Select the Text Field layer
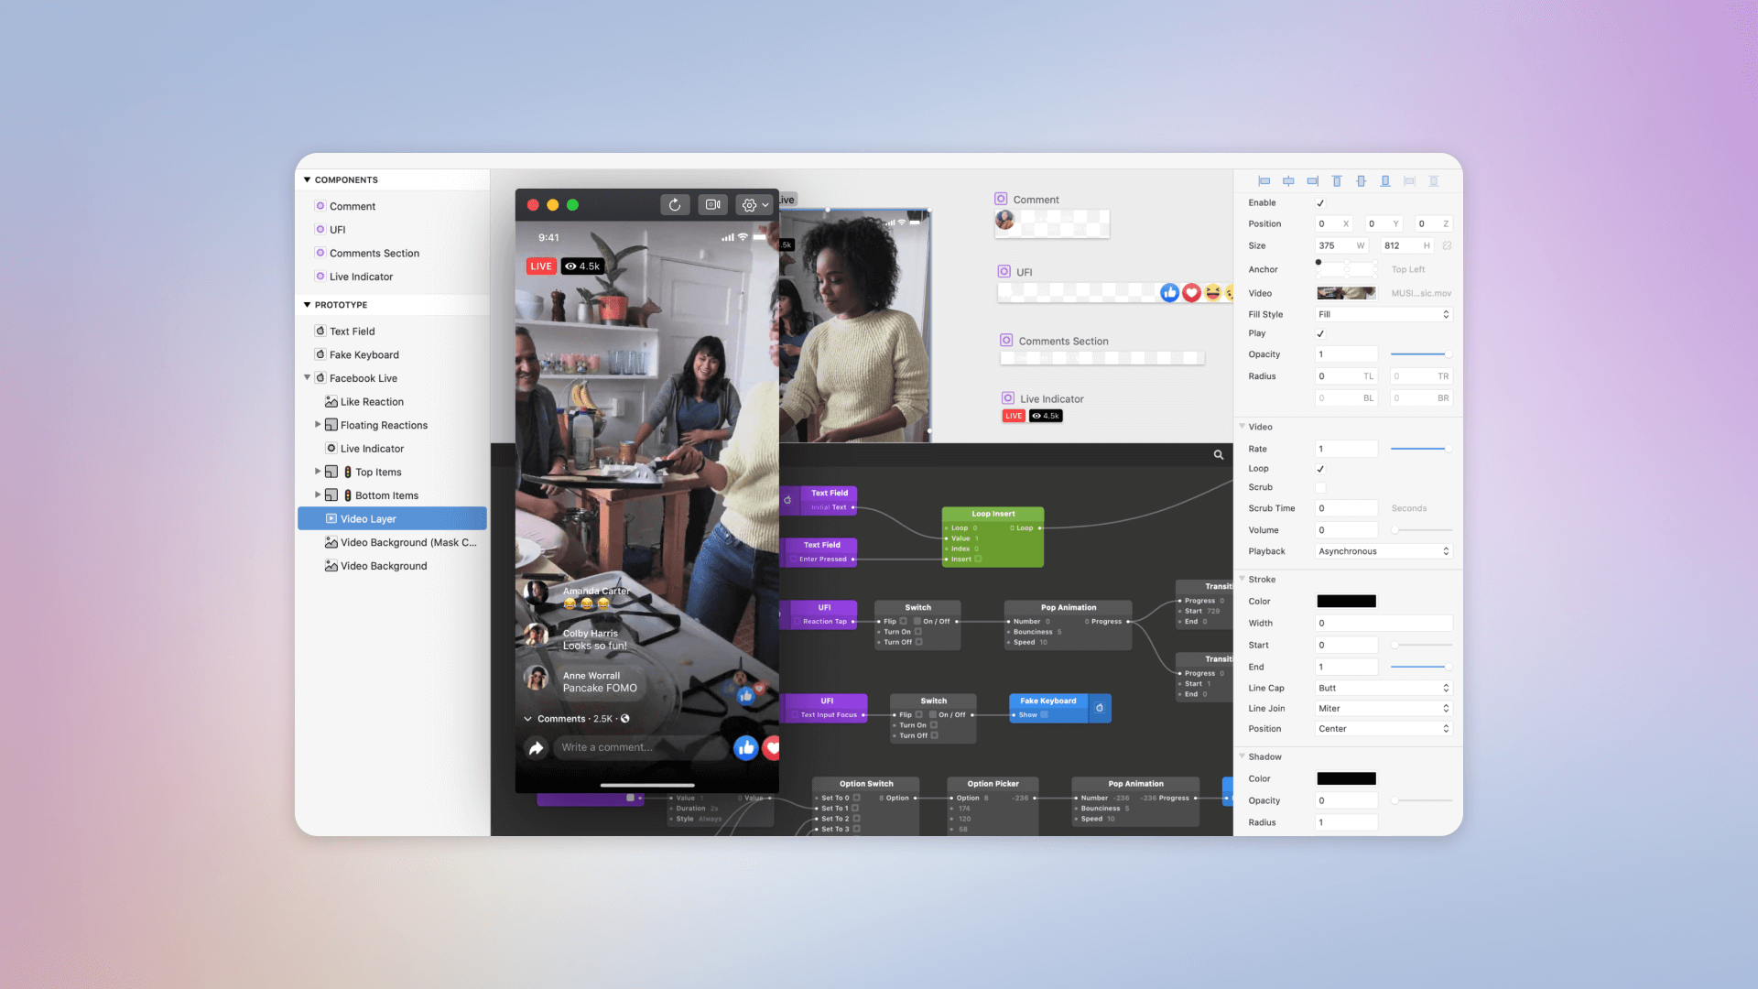This screenshot has width=1758, height=989. (393, 331)
